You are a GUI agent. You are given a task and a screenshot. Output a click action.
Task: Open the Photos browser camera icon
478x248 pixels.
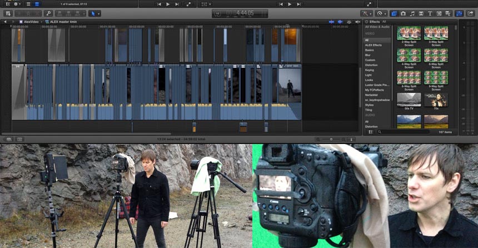coord(403,13)
